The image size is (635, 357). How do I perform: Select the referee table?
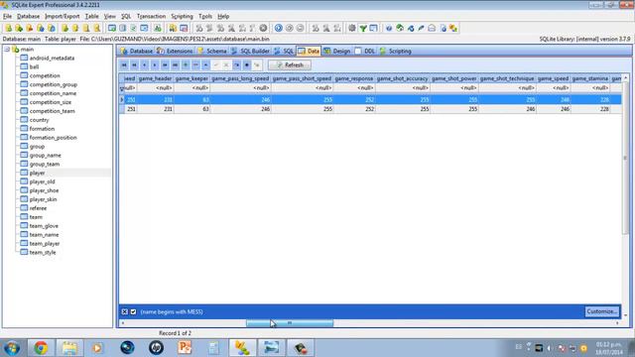coord(38,208)
